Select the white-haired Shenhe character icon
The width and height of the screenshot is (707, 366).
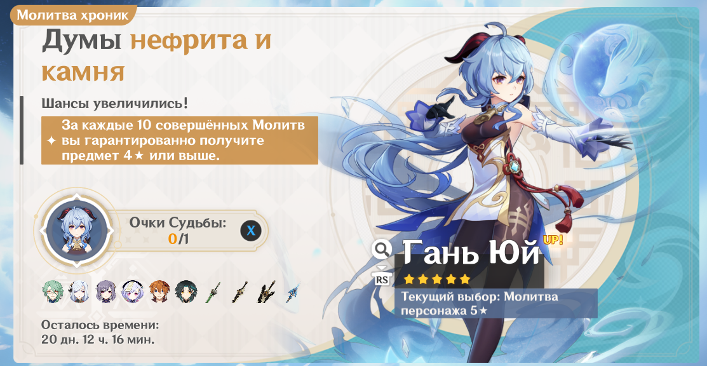(x=79, y=292)
